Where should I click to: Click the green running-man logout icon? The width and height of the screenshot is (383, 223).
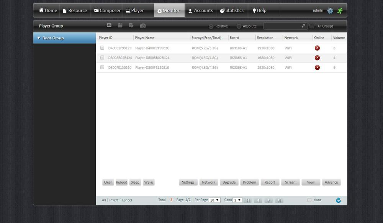pyautogui.click(x=340, y=11)
